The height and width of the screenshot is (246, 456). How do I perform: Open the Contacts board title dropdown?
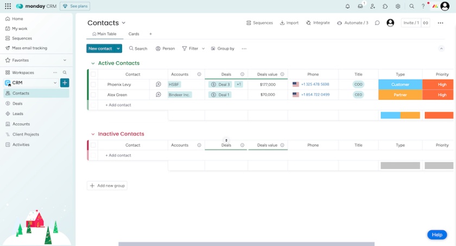click(124, 23)
